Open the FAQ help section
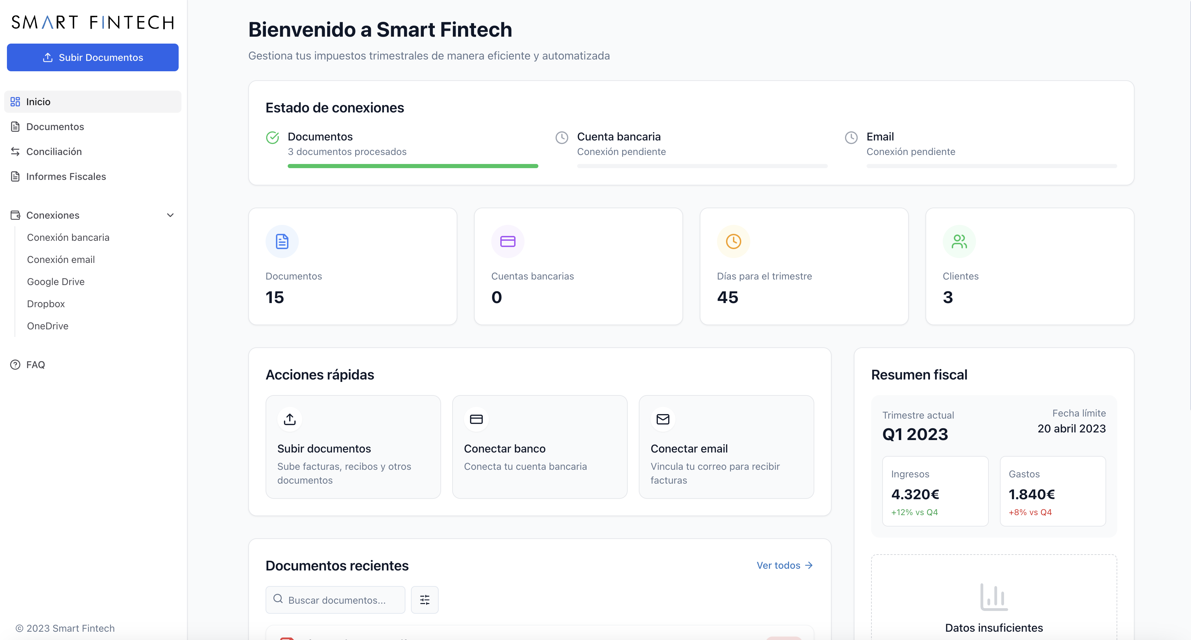The image size is (1191, 640). [35, 365]
